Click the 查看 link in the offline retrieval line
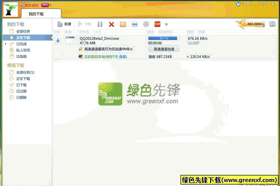 coord(123,57)
